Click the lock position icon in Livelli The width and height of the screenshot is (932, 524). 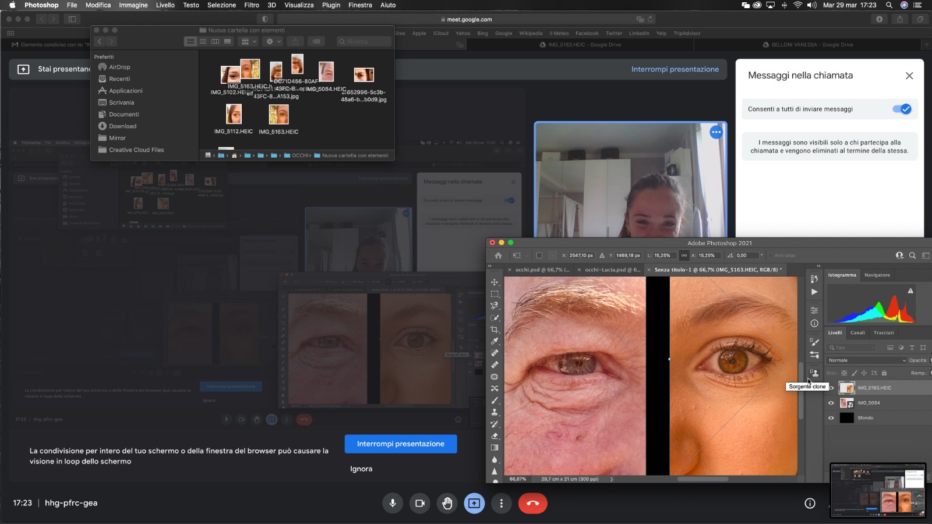click(864, 373)
